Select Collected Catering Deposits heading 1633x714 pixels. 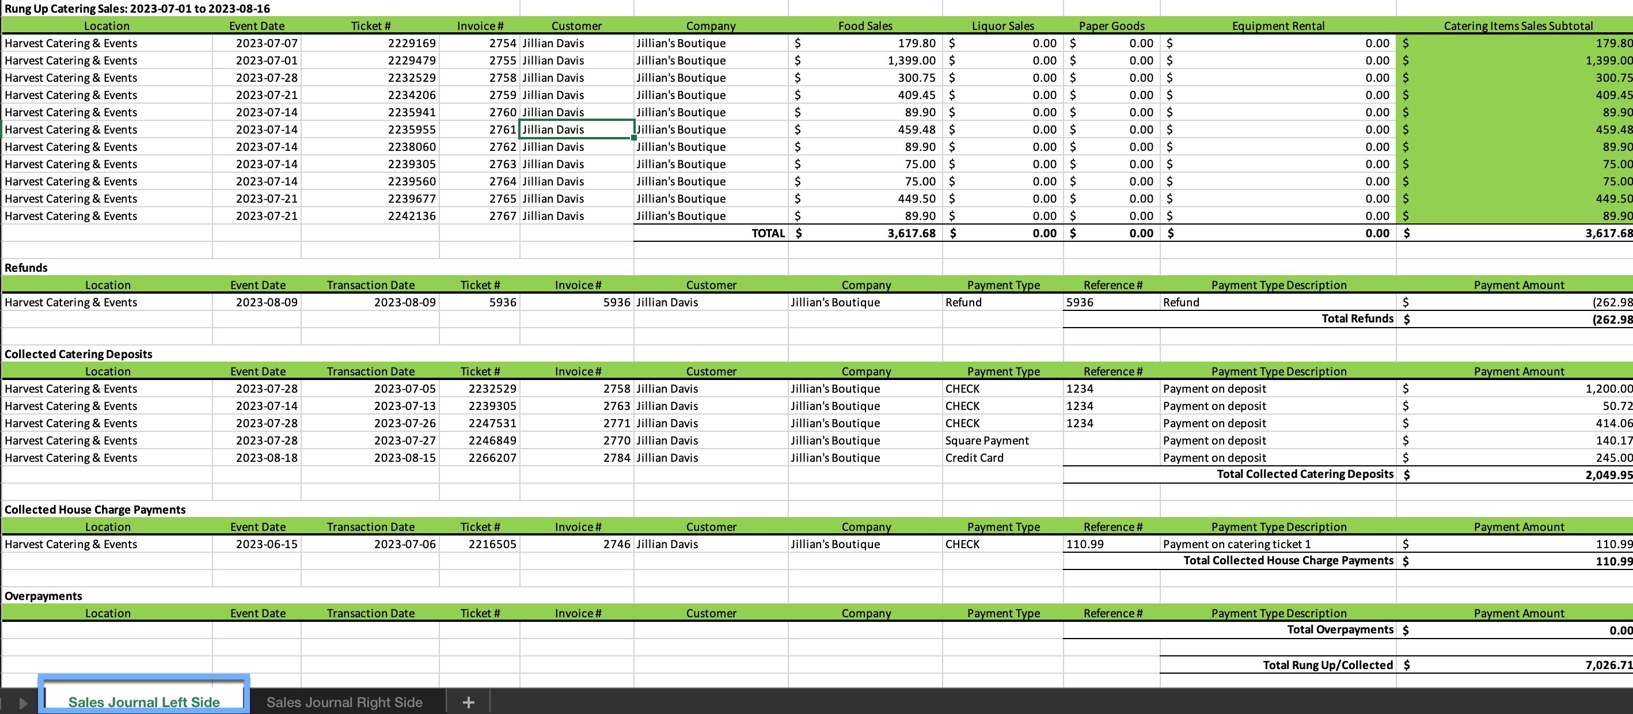tap(78, 354)
